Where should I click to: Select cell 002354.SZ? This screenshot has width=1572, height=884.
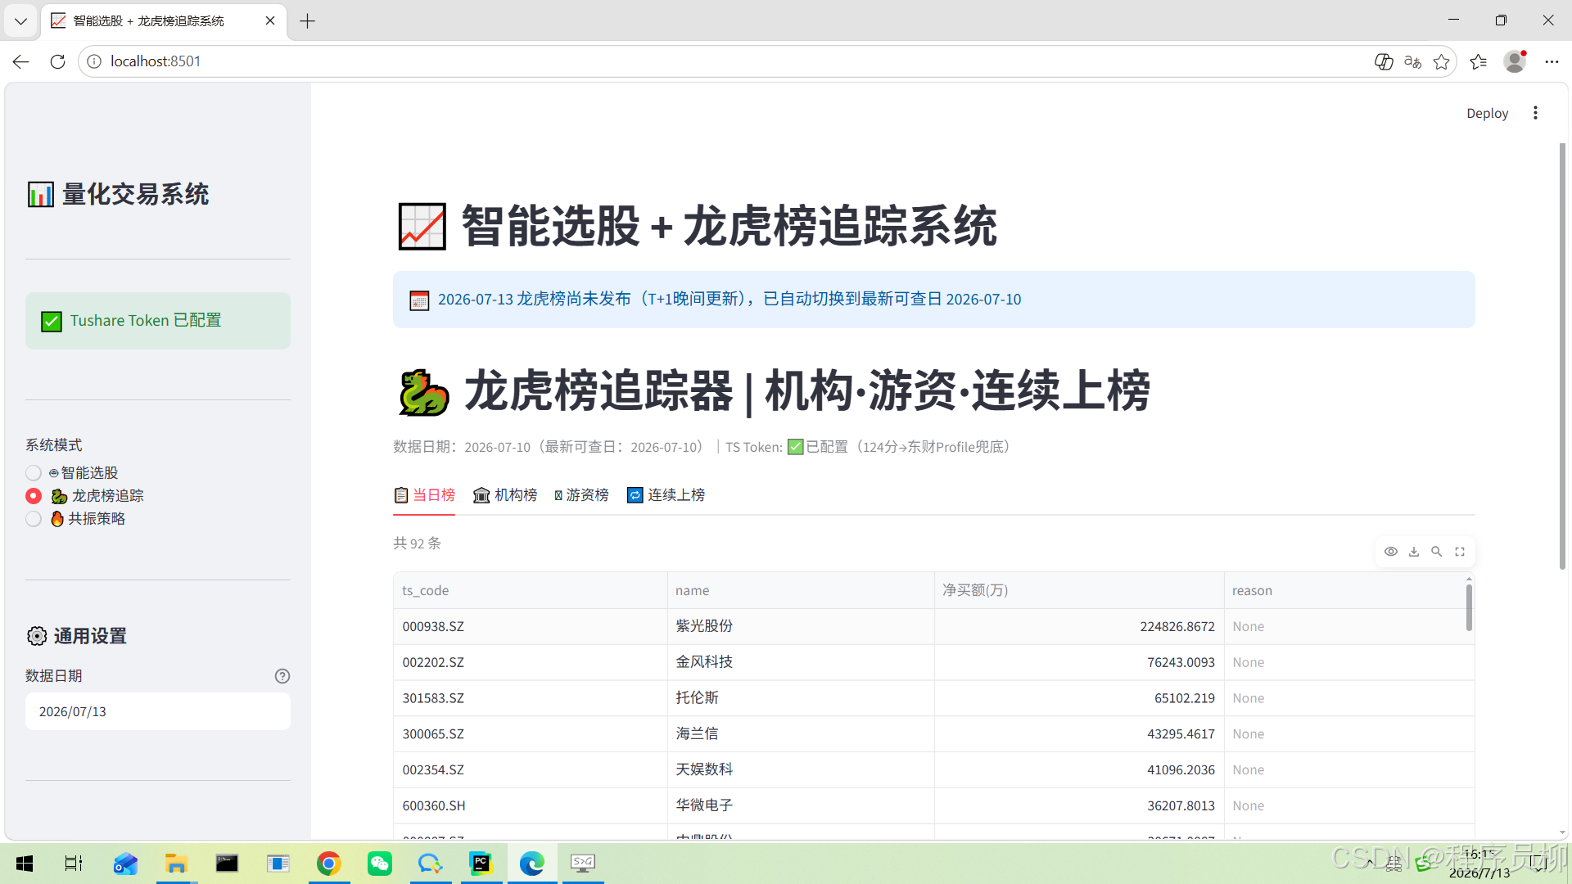click(531, 770)
